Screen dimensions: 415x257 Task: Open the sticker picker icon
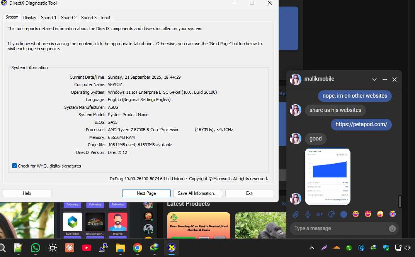pyautogui.click(x=332, y=214)
